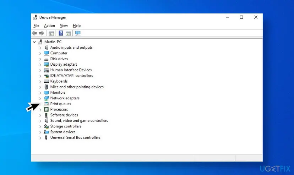Expand the Computer category

[x=40, y=53]
